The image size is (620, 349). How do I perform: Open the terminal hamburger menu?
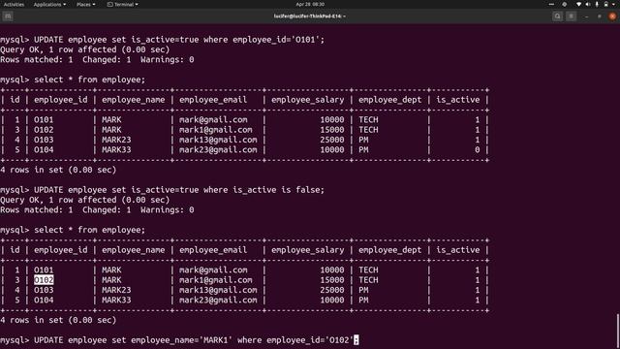tap(571, 16)
